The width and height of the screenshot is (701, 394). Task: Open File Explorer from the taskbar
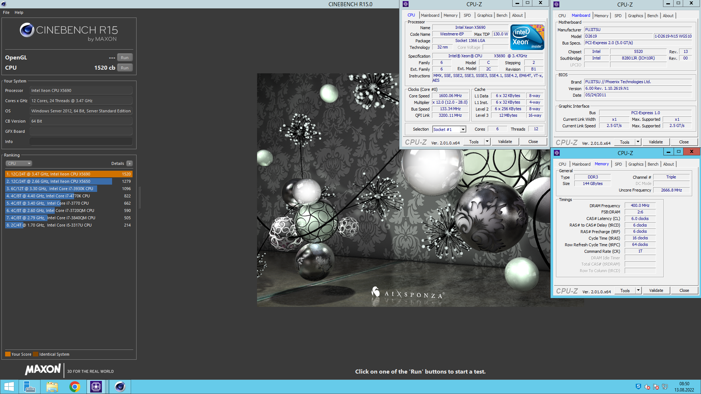[x=52, y=387]
